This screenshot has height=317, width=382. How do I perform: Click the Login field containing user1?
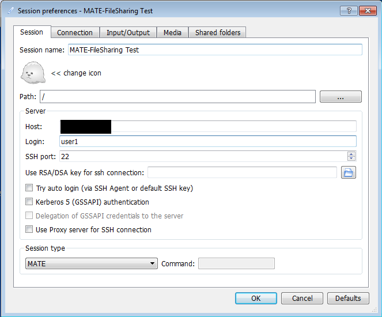pyautogui.click(x=208, y=141)
